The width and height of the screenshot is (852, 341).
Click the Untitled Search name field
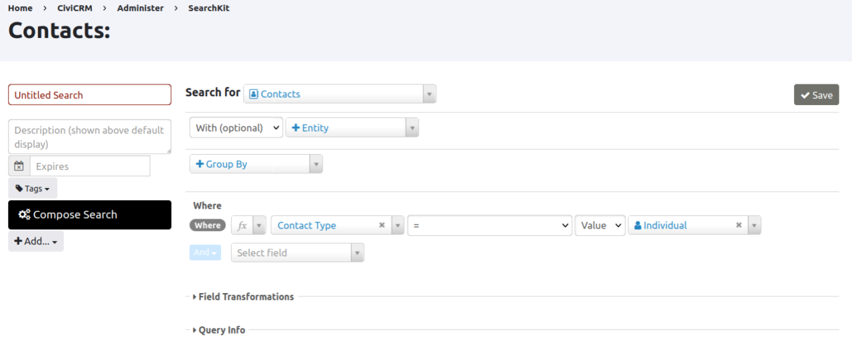(x=89, y=94)
